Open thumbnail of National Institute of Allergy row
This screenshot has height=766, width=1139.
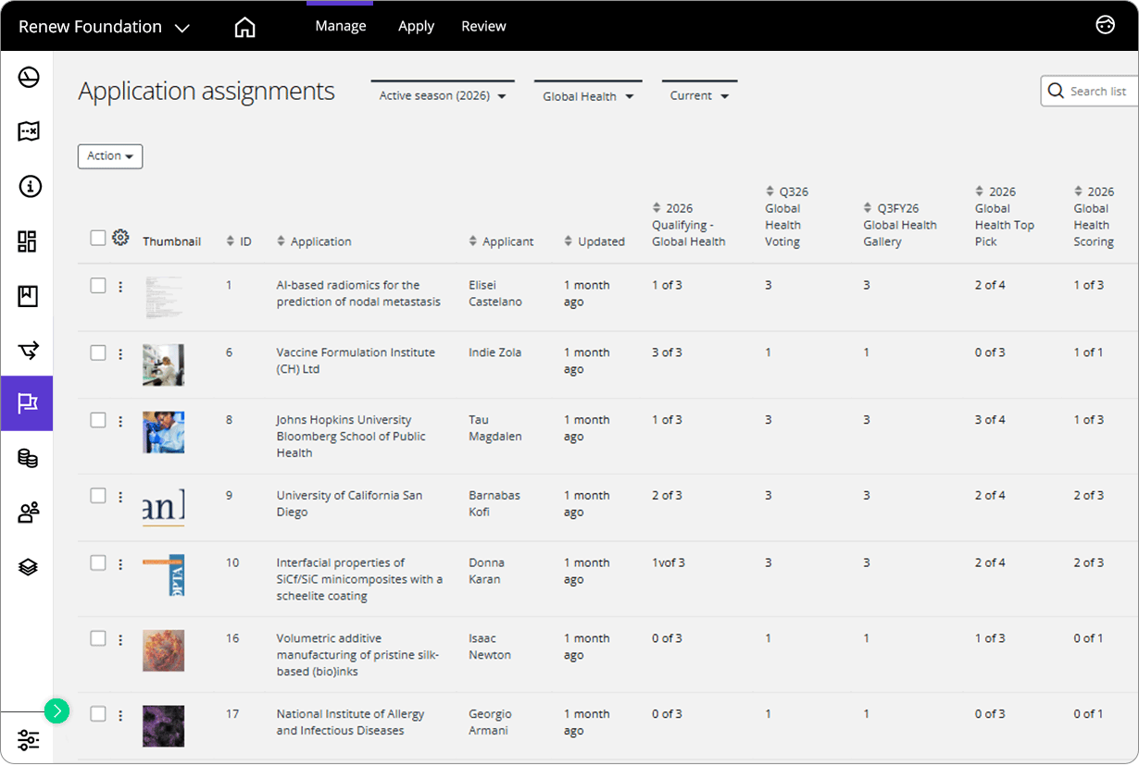coord(163,726)
